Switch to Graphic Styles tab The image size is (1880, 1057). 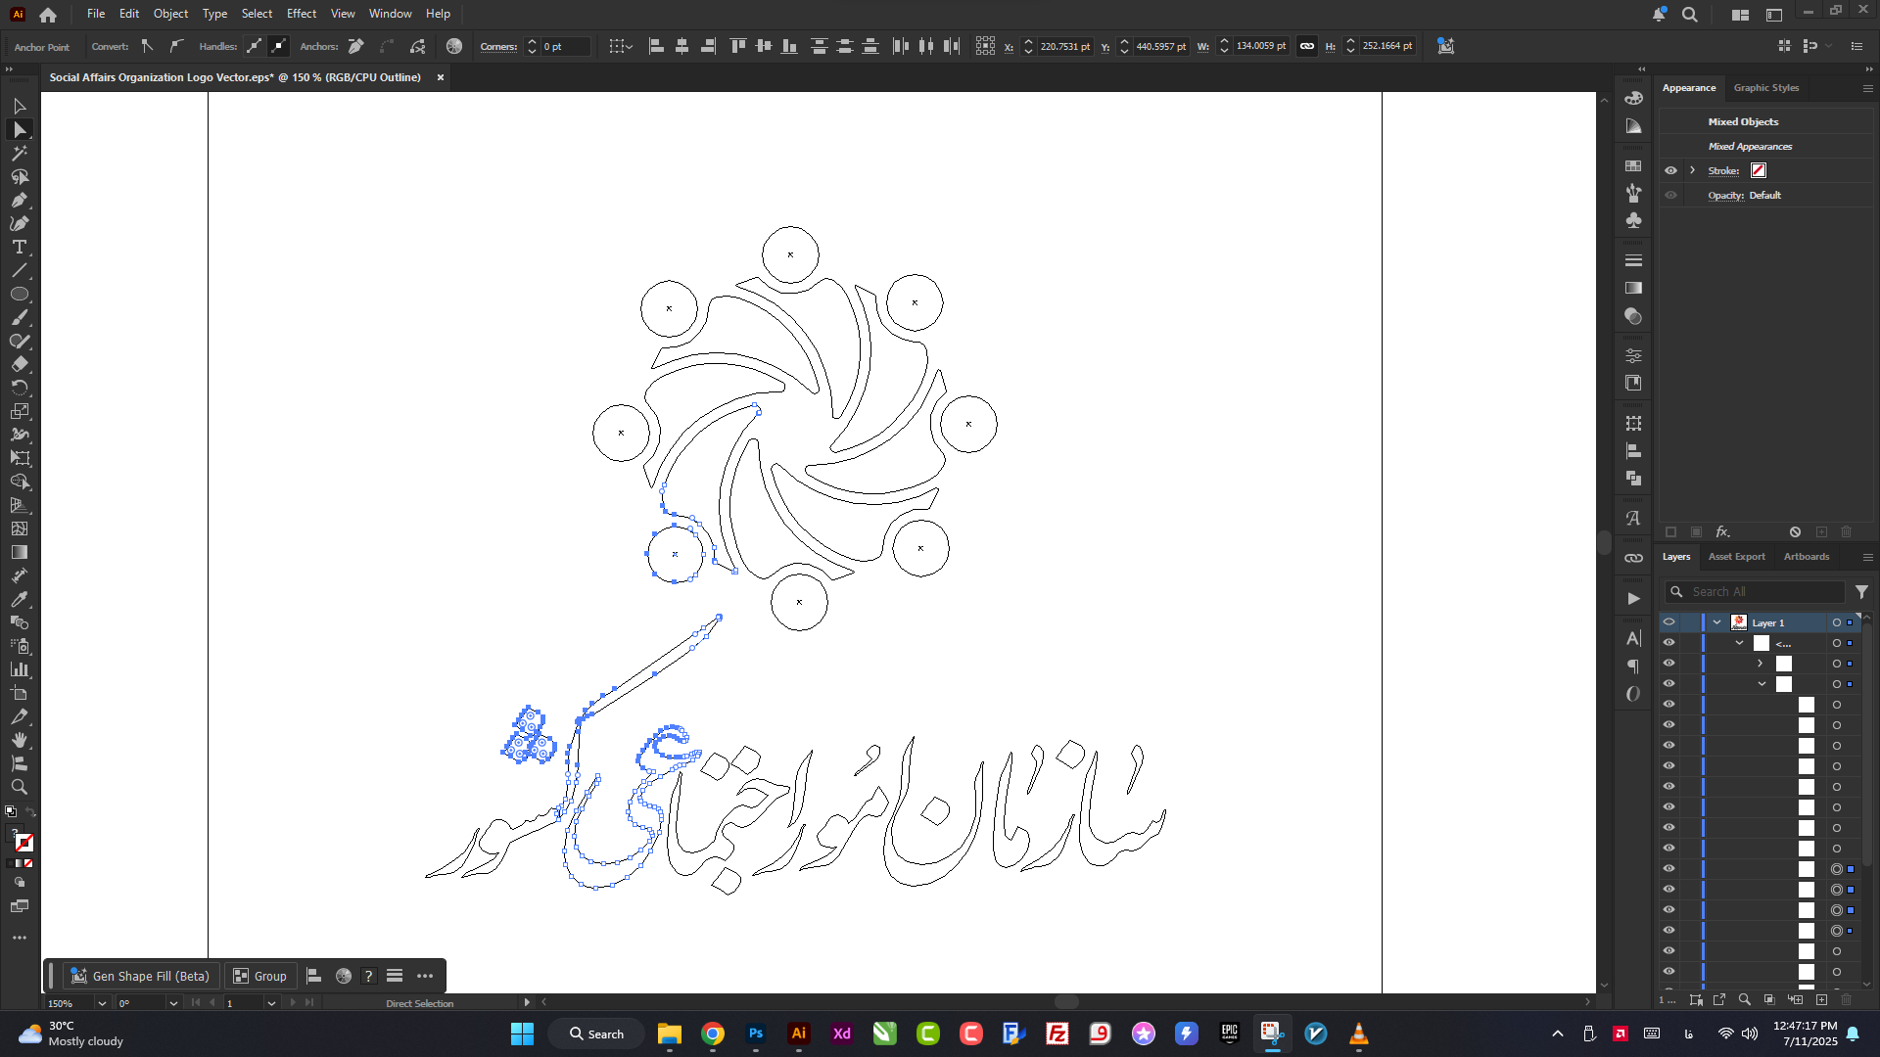pos(1766,88)
